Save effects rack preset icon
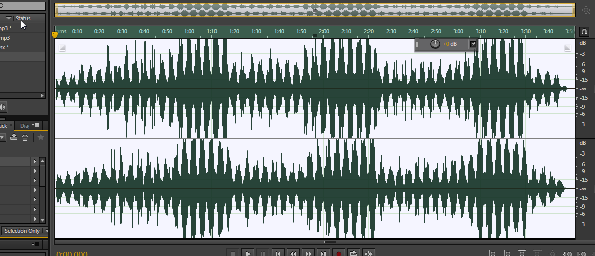Image resolution: width=595 pixels, height=256 pixels. click(x=14, y=137)
